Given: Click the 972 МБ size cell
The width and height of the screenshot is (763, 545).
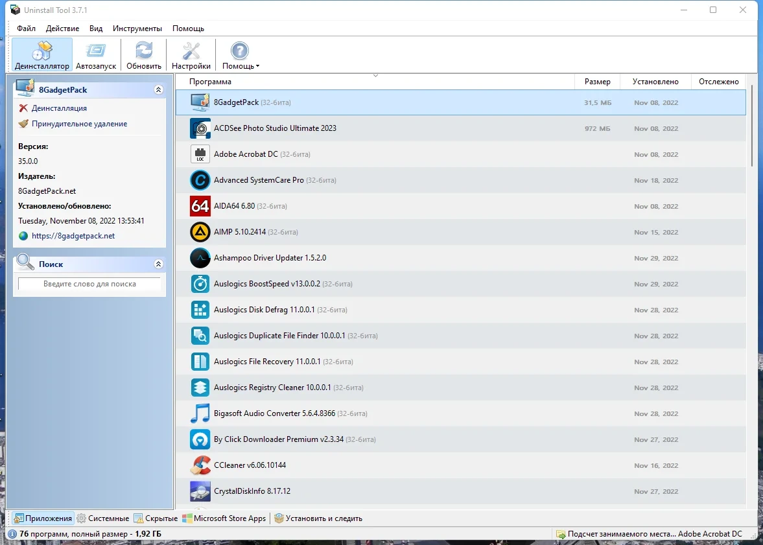Looking at the screenshot, I should point(597,128).
